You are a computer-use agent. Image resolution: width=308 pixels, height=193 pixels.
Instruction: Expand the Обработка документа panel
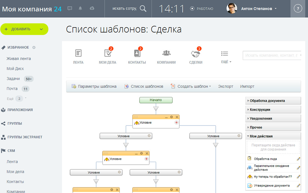click(x=273, y=101)
